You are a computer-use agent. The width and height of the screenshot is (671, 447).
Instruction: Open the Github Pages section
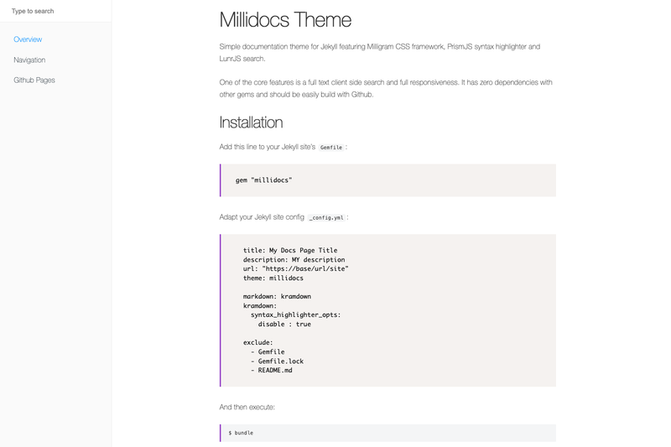(x=34, y=80)
